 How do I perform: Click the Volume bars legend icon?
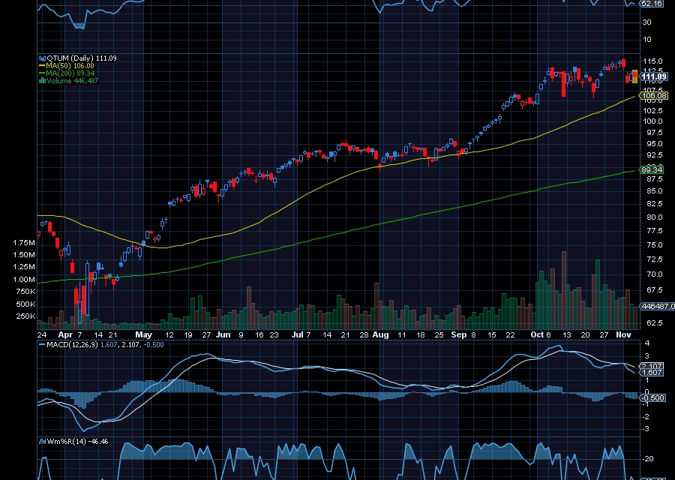(x=42, y=81)
